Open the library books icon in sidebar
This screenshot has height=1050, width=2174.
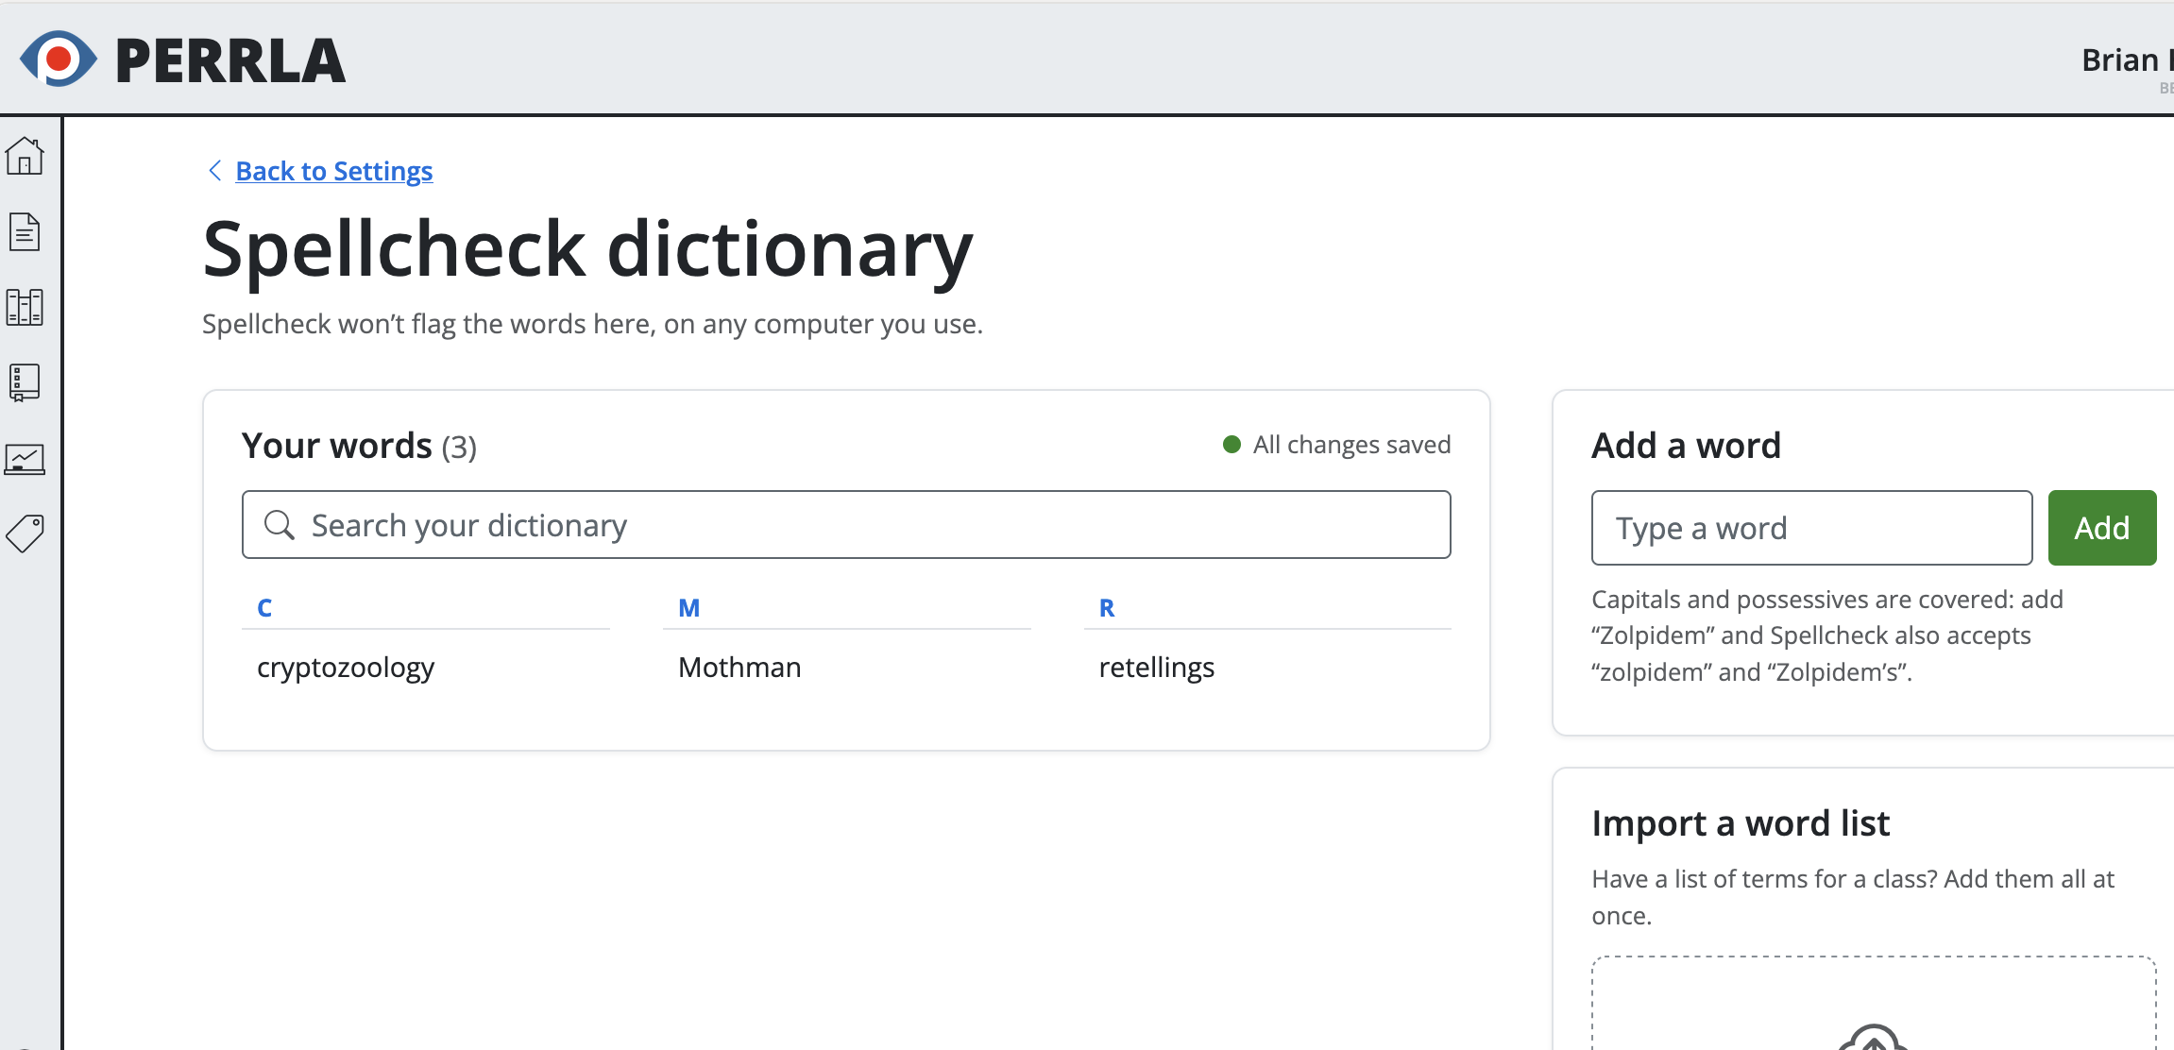coord(25,307)
